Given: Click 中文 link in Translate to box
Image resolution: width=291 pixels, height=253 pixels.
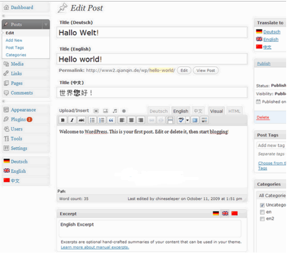Looking at the screenshot, I should 267,47.
